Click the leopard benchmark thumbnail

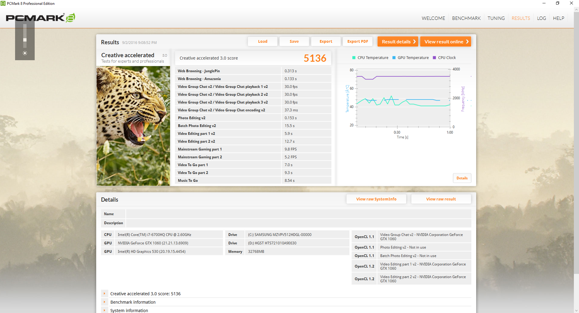[x=133, y=126]
